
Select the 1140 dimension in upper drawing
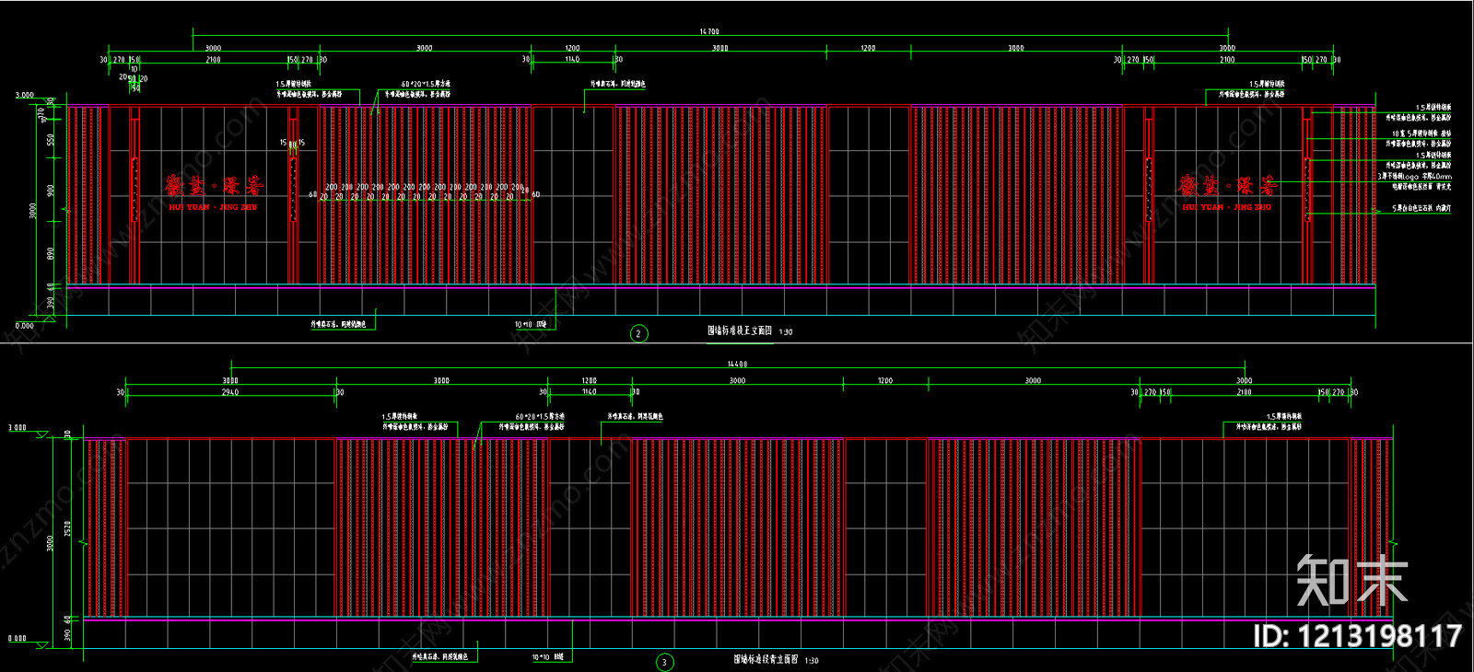pos(571,60)
